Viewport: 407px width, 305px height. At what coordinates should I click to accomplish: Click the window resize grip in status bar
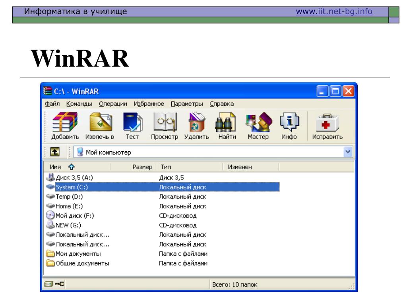pos(351,286)
